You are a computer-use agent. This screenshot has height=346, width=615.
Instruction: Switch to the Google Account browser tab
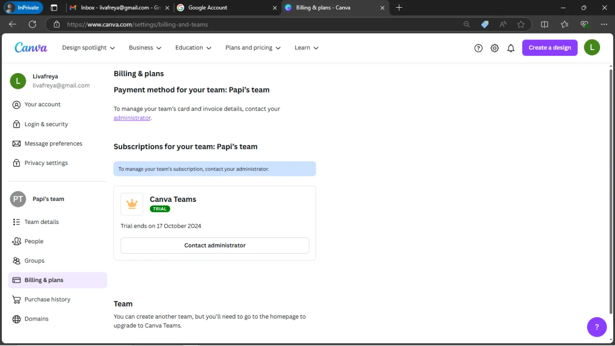click(x=227, y=8)
